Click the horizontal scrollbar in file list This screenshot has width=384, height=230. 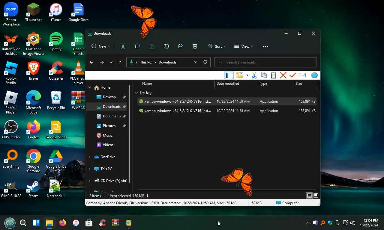coord(226,190)
